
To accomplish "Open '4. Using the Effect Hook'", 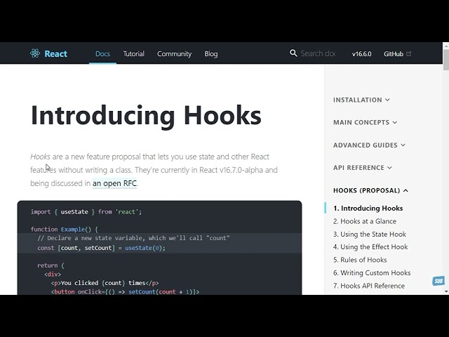I will (x=370, y=246).
